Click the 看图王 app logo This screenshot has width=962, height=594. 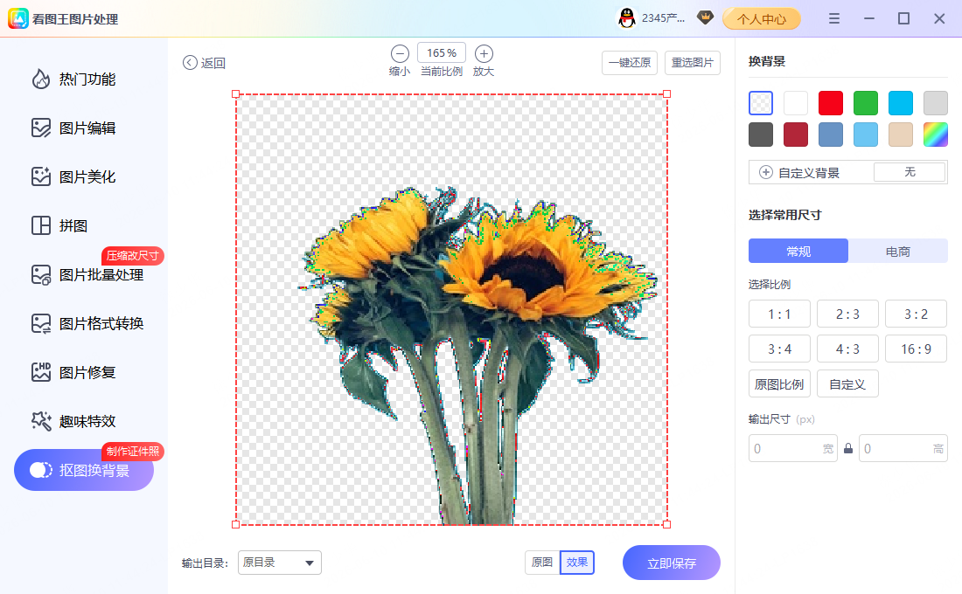(17, 18)
